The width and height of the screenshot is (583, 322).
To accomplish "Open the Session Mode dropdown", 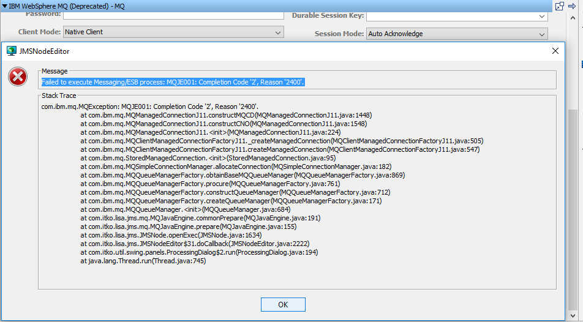I will [457, 34].
